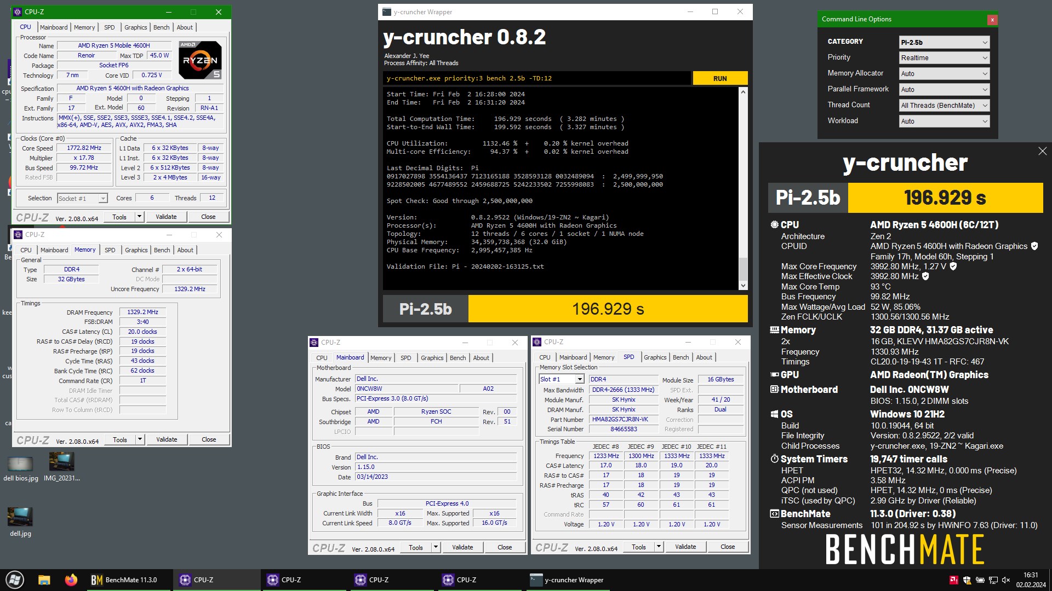Click the shield beside Max Effective Clock value
Image resolution: width=1052 pixels, height=591 pixels.
pyautogui.click(x=925, y=276)
